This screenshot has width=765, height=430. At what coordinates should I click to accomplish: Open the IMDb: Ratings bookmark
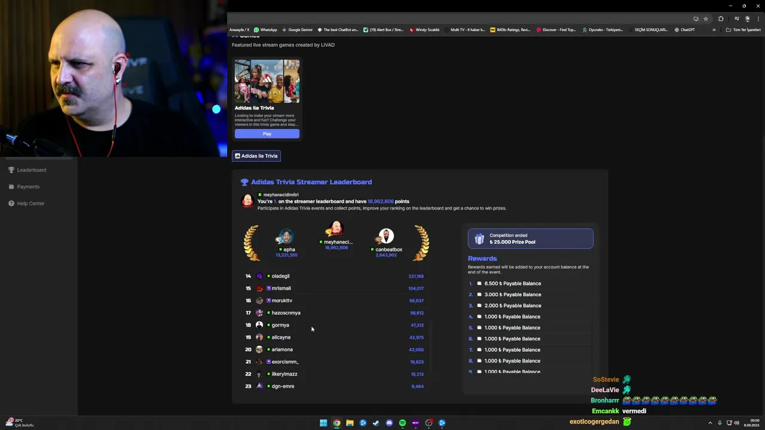click(510, 30)
